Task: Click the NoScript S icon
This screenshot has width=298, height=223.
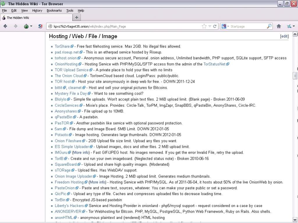Action: (x=40, y=26)
